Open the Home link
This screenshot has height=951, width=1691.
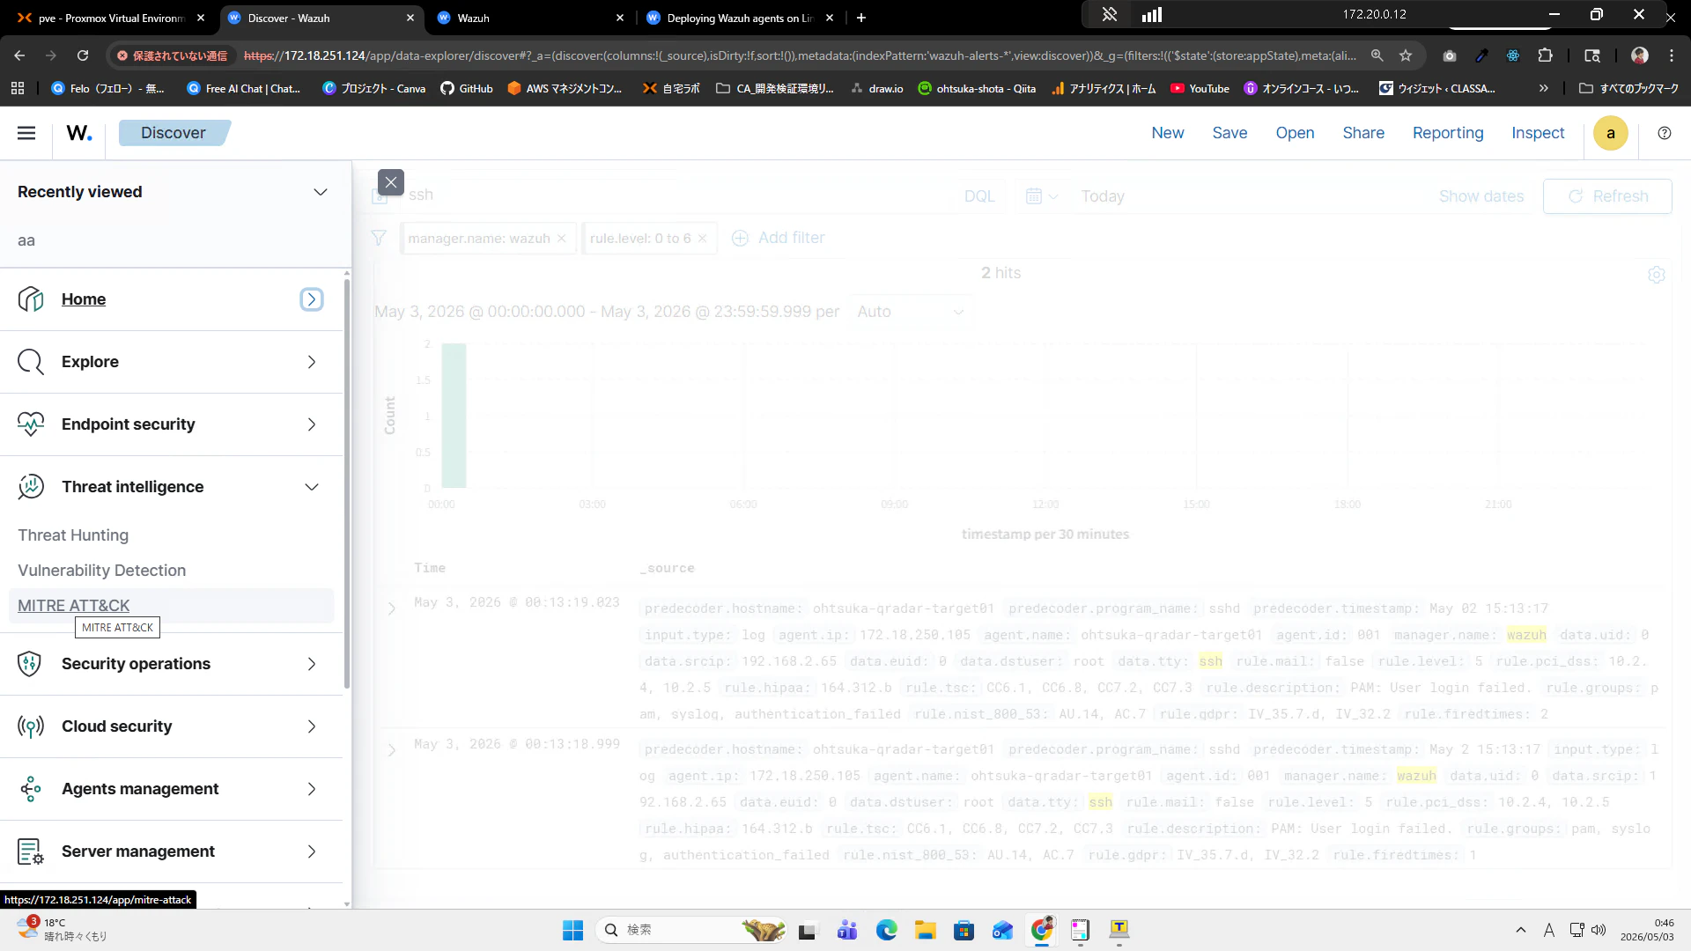[84, 299]
